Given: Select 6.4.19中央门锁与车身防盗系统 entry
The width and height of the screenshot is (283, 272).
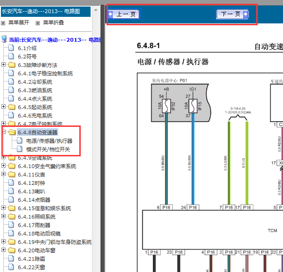Looking at the screenshot, I should 55,242.
